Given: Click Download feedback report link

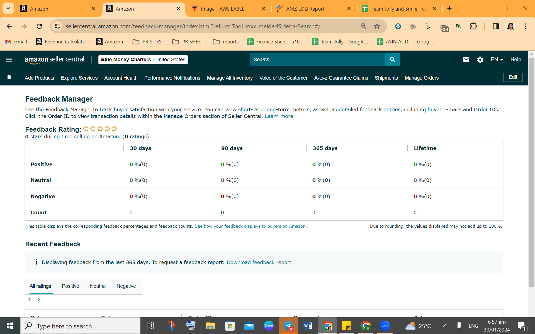Looking at the screenshot, I should point(259,262).
